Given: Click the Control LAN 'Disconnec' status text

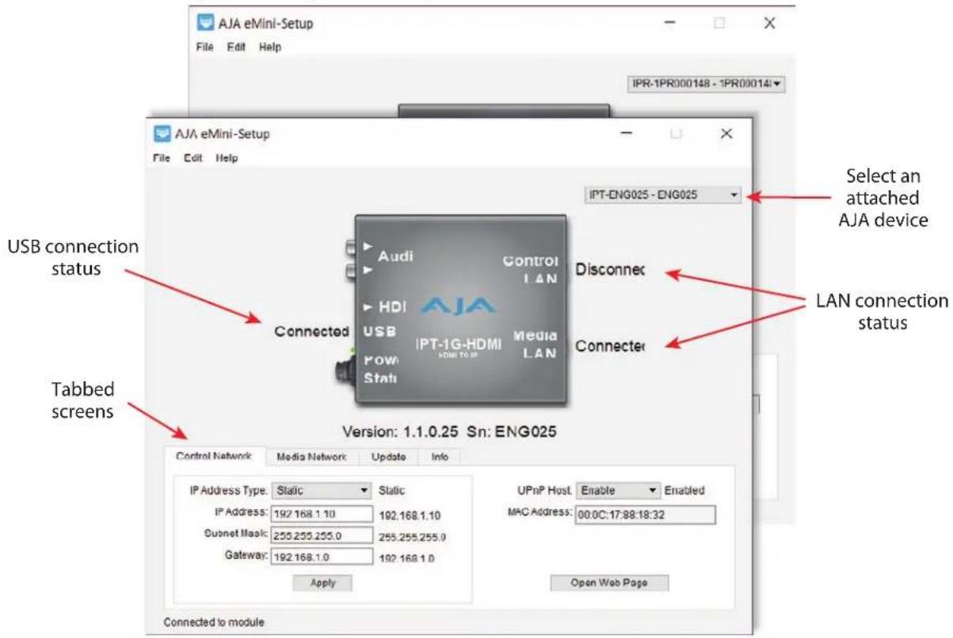Looking at the screenshot, I should tap(610, 270).
